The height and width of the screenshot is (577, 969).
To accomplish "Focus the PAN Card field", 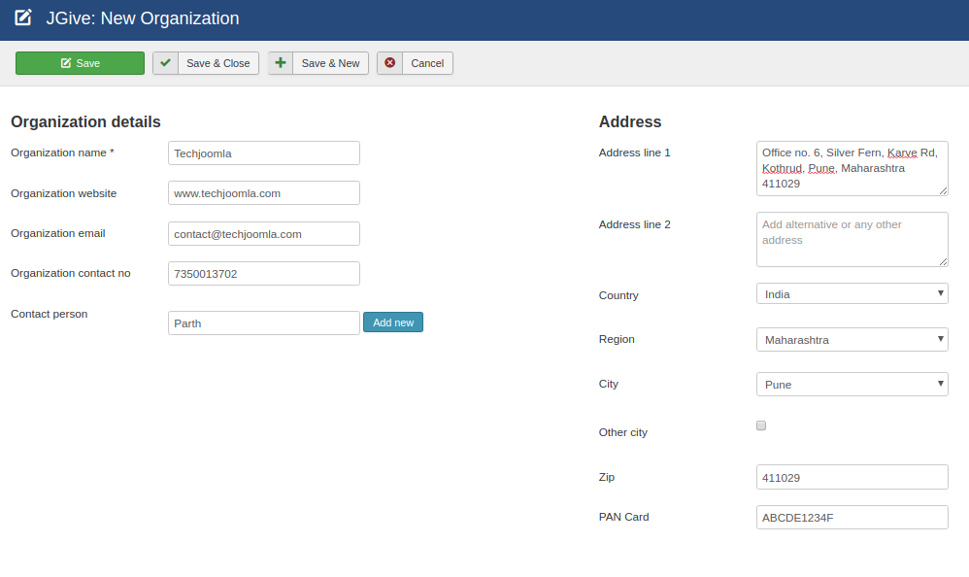I will pyautogui.click(x=852, y=518).
